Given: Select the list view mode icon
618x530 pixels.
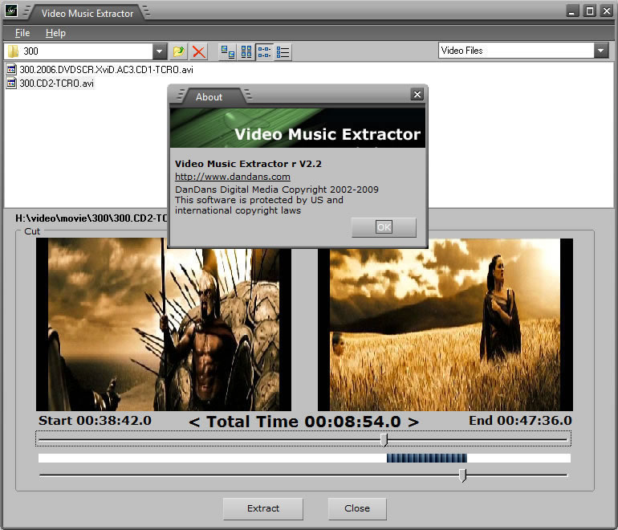Looking at the screenshot, I should coord(265,51).
